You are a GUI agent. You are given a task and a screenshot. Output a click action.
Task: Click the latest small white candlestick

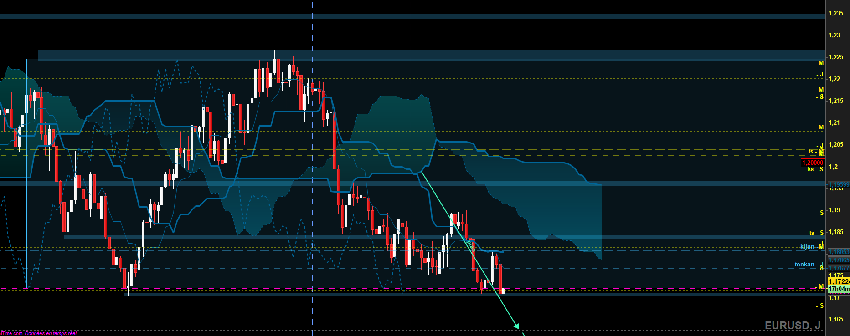tap(503, 291)
